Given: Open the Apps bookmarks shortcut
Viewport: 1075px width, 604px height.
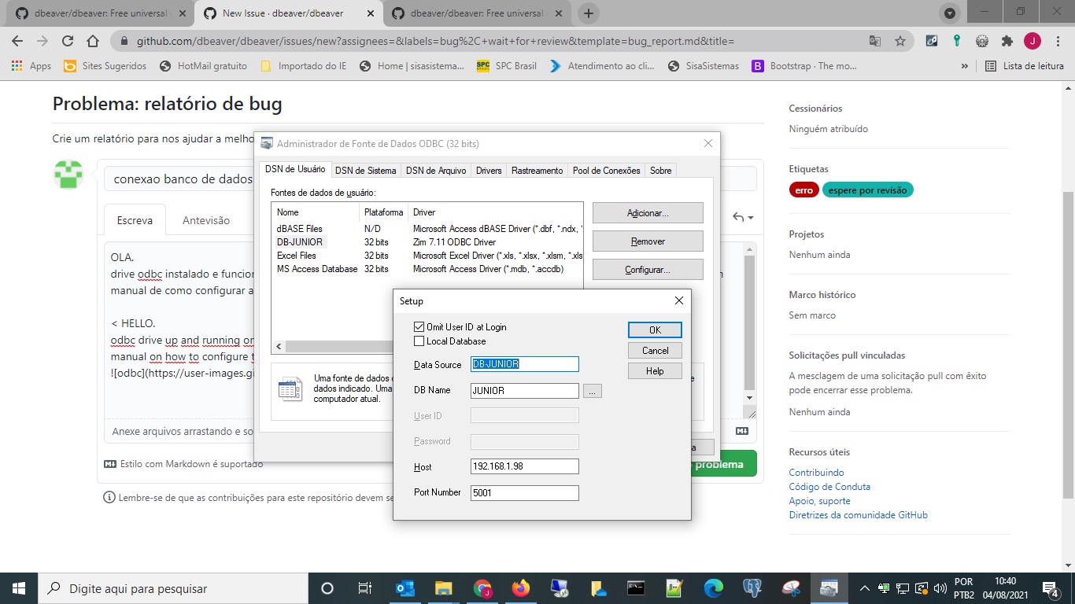Looking at the screenshot, I should pos(31,66).
